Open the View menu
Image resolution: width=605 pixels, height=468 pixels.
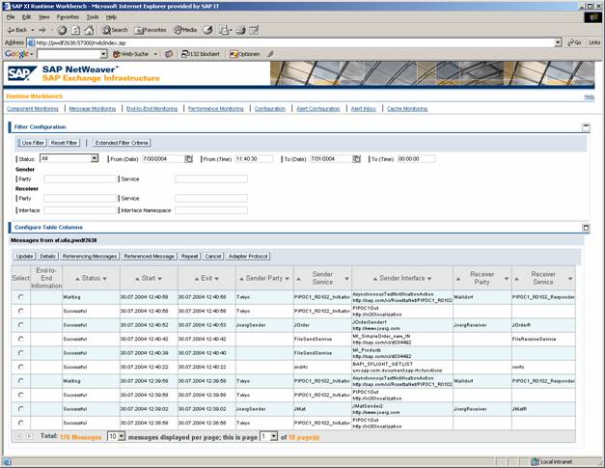click(43, 17)
